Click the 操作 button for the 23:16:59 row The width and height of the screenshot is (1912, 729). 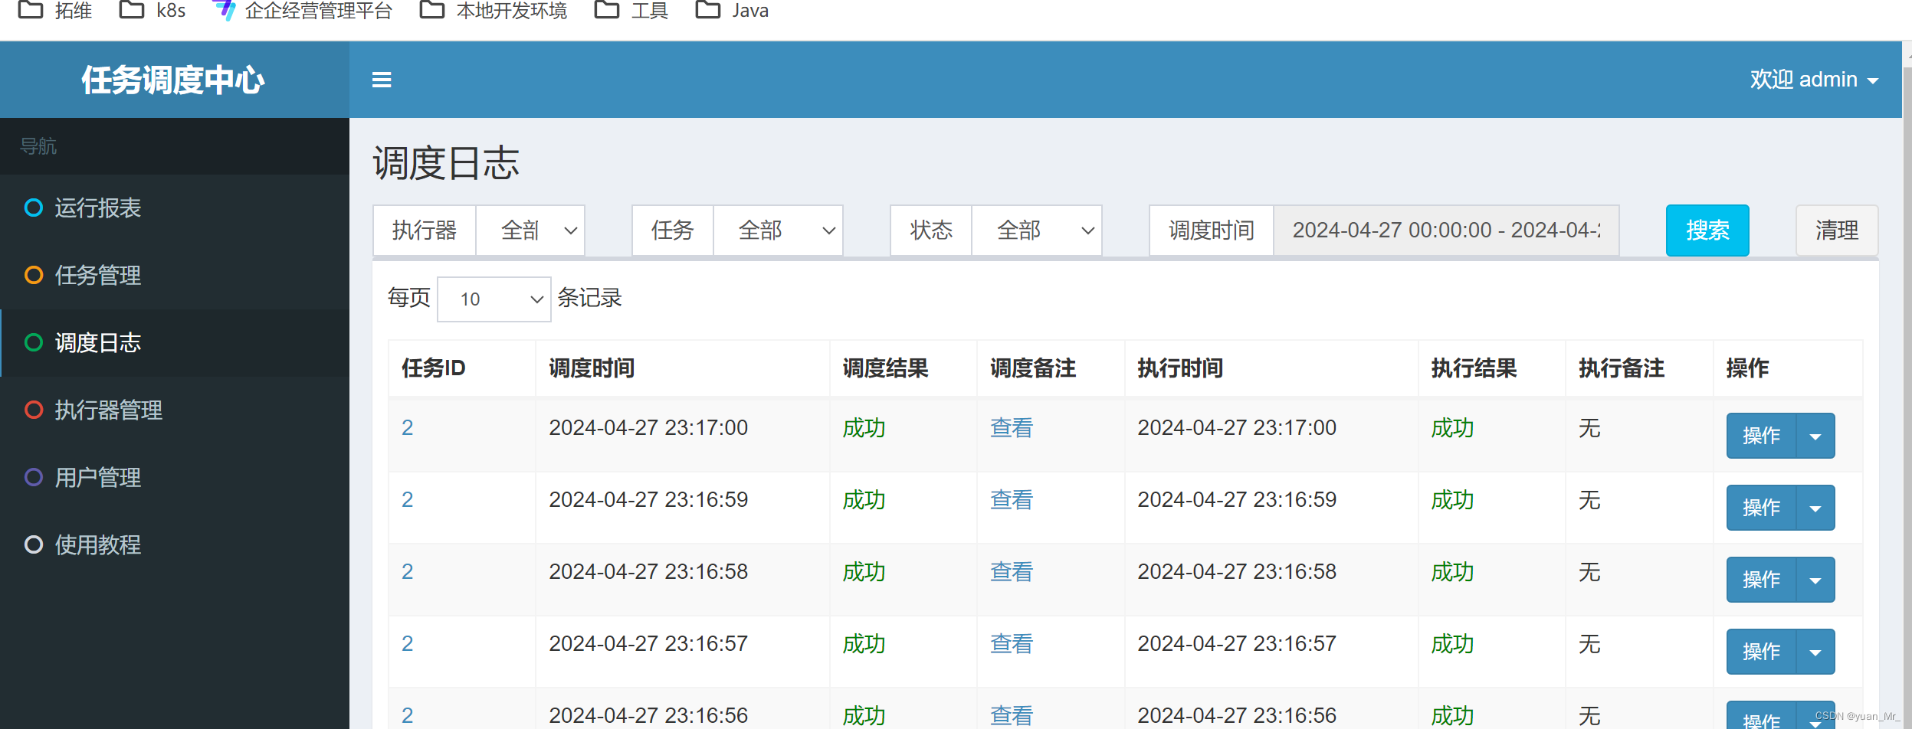click(x=1761, y=508)
